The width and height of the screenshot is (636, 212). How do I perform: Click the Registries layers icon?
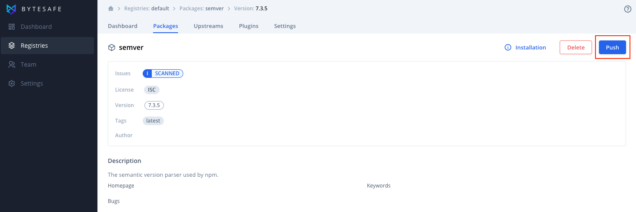(x=12, y=46)
